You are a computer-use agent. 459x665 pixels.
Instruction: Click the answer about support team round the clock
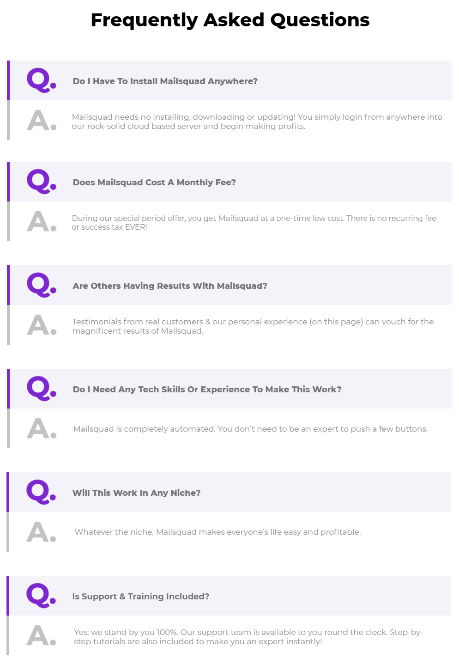[x=248, y=637]
